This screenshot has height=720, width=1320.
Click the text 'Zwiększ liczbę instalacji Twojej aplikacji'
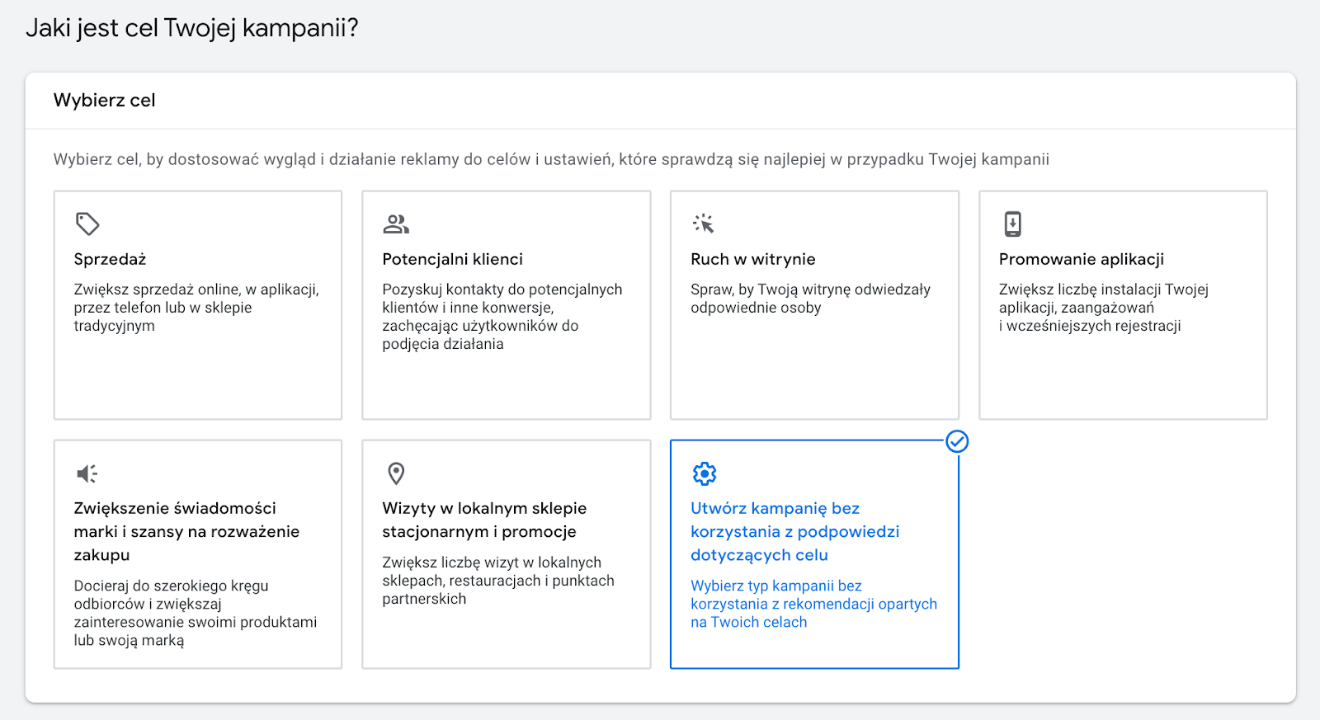1104,308
